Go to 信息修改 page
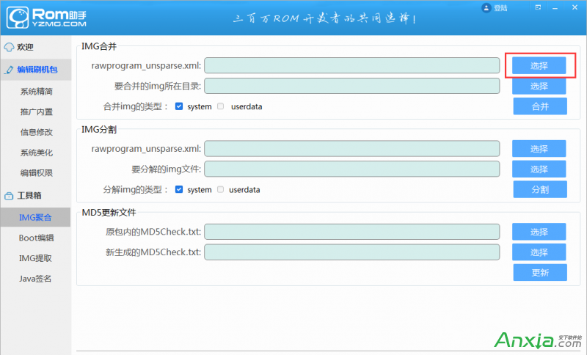587x355 pixels. [x=36, y=132]
